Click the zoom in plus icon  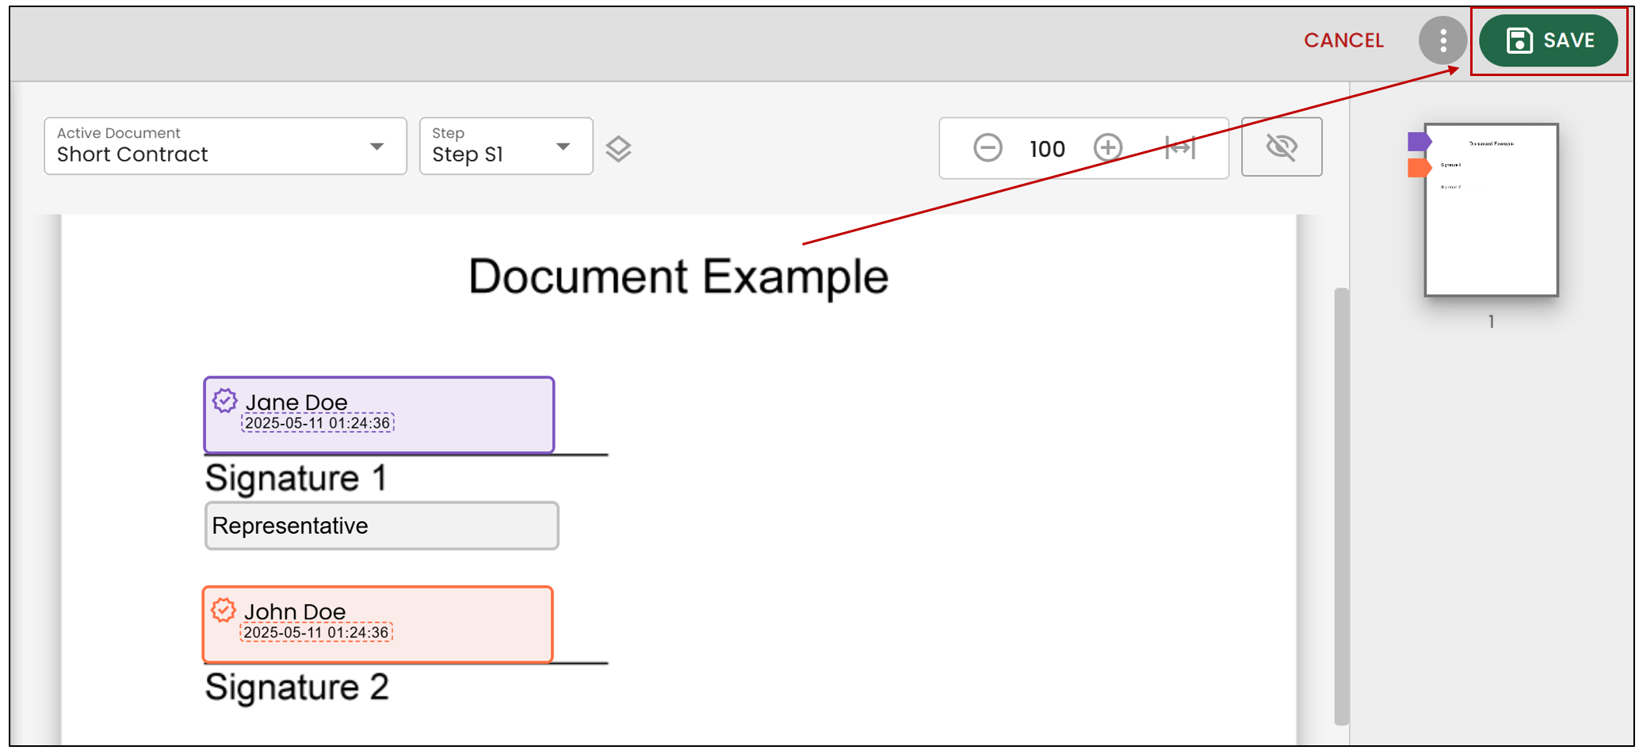pos(1108,148)
